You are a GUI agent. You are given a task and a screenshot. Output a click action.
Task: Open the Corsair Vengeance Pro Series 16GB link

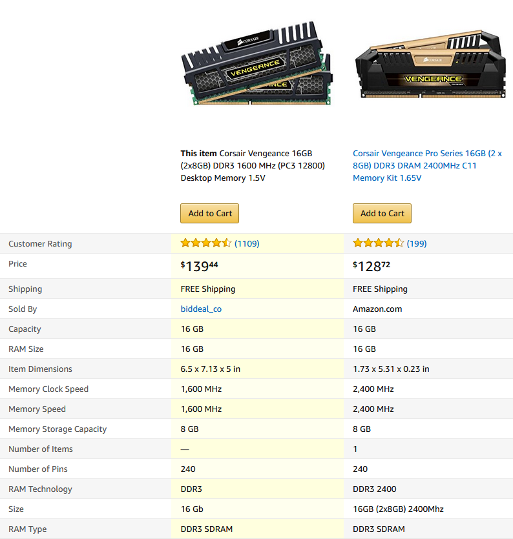pyautogui.click(x=427, y=166)
